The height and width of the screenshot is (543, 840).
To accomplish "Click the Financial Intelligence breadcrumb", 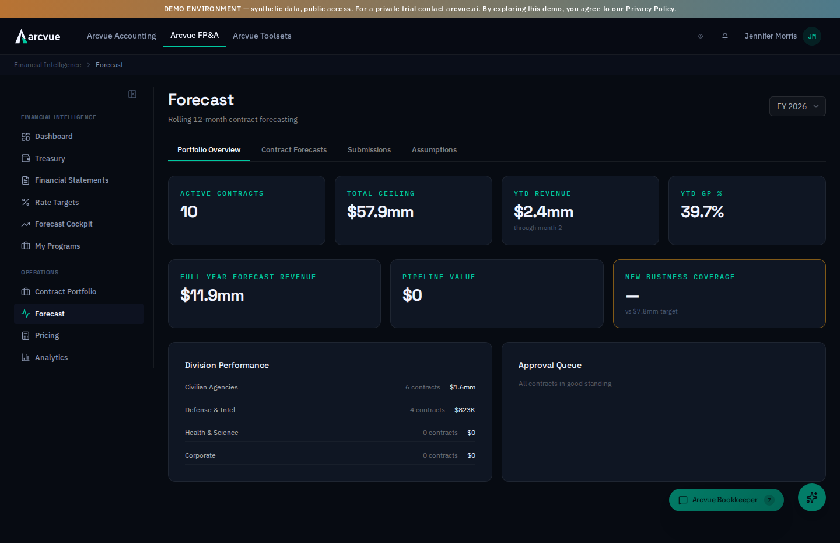I will coord(48,65).
